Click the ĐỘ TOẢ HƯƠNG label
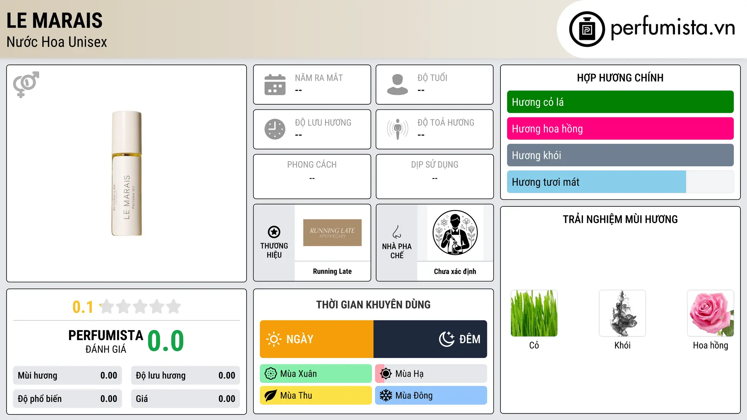The image size is (747, 420). (x=446, y=122)
